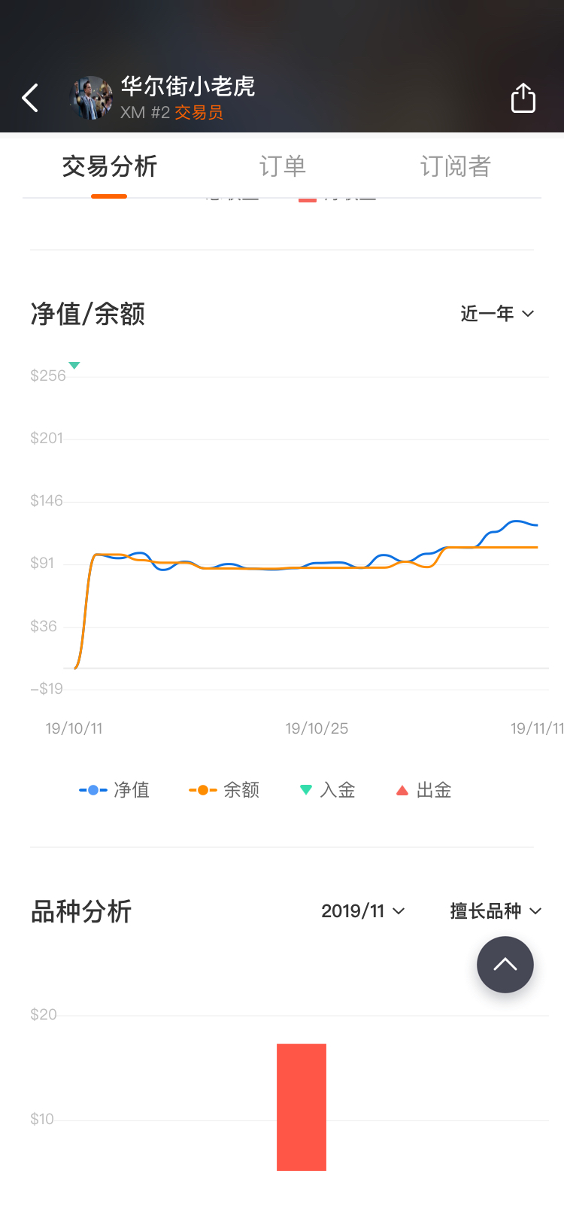Open the 2019/11 month dropdown
This screenshot has height=1222, width=564.
tap(363, 911)
